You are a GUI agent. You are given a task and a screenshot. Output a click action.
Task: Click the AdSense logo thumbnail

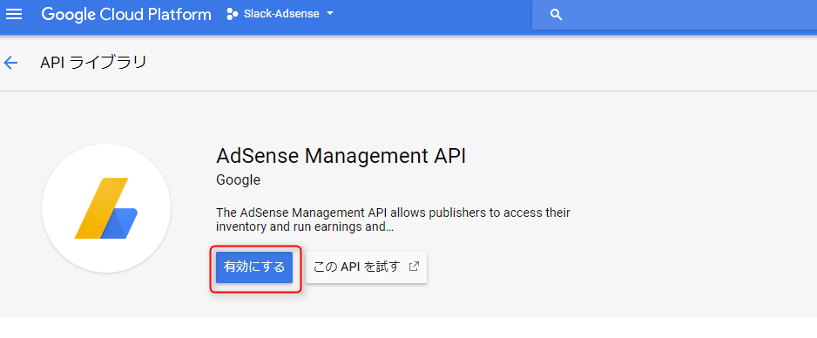106,208
